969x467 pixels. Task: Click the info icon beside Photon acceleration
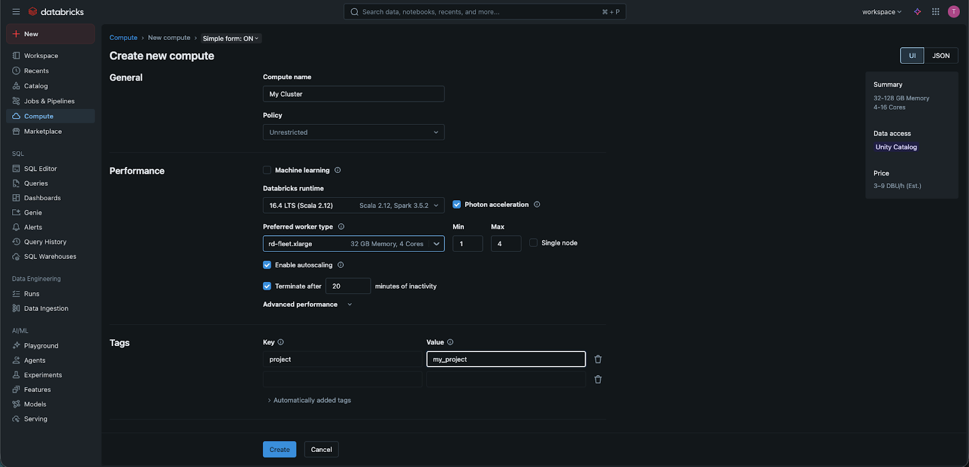537,204
